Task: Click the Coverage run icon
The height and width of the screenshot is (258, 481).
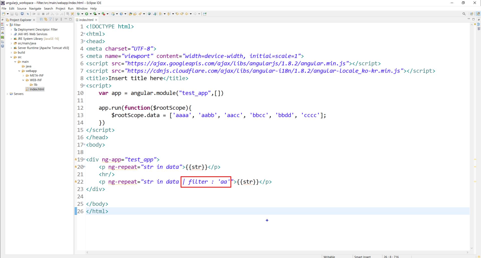Action: pyautogui.click(x=95, y=14)
